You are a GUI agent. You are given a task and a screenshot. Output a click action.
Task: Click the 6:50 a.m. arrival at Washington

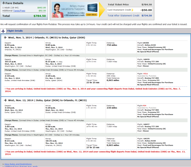pyautogui.click(x=50, y=126)
